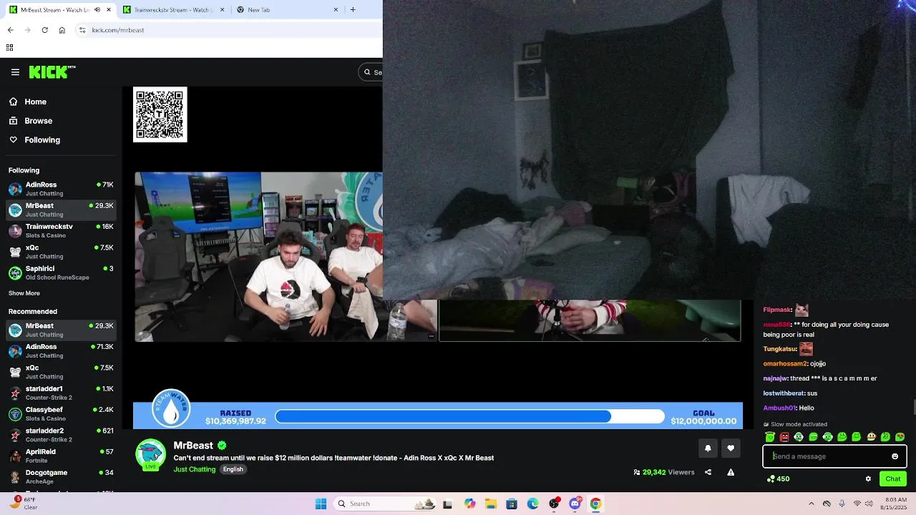Click username lostwithberat in chat
Image resolution: width=916 pixels, height=515 pixels.
point(784,393)
